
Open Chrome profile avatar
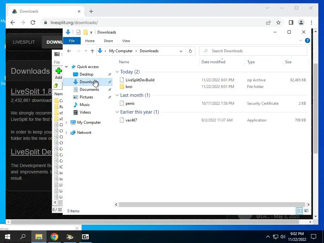(301, 22)
